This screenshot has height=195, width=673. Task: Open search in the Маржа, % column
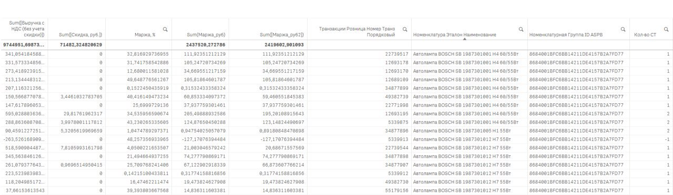[x=165, y=30]
